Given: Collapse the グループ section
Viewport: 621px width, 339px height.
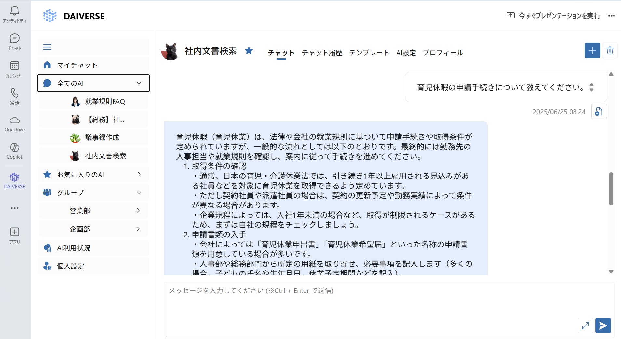Looking at the screenshot, I should pyautogui.click(x=139, y=193).
